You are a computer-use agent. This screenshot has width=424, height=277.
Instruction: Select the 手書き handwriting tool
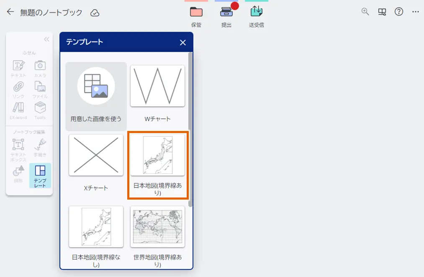tap(40, 145)
